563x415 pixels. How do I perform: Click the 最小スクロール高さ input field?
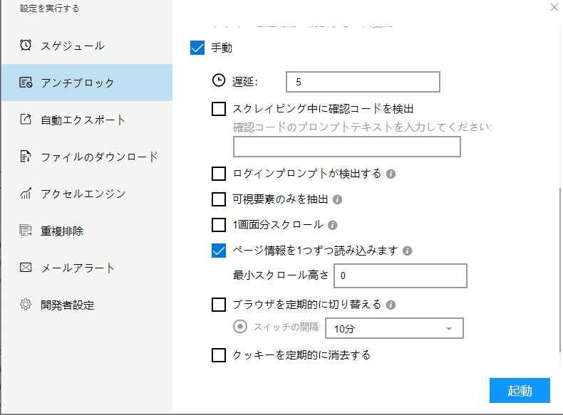401,275
